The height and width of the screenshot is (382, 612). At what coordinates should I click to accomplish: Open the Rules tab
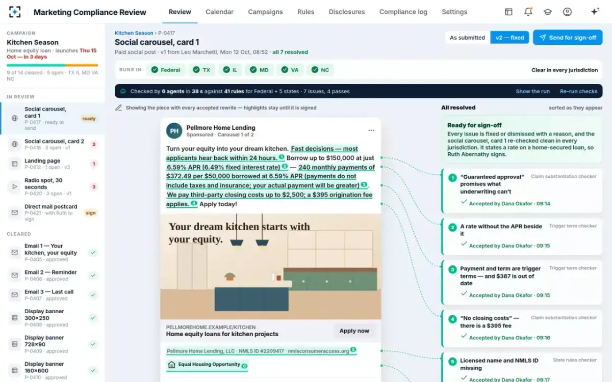305,12
